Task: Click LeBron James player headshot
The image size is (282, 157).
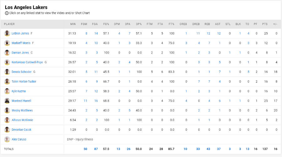Action: pyautogui.click(x=7, y=33)
